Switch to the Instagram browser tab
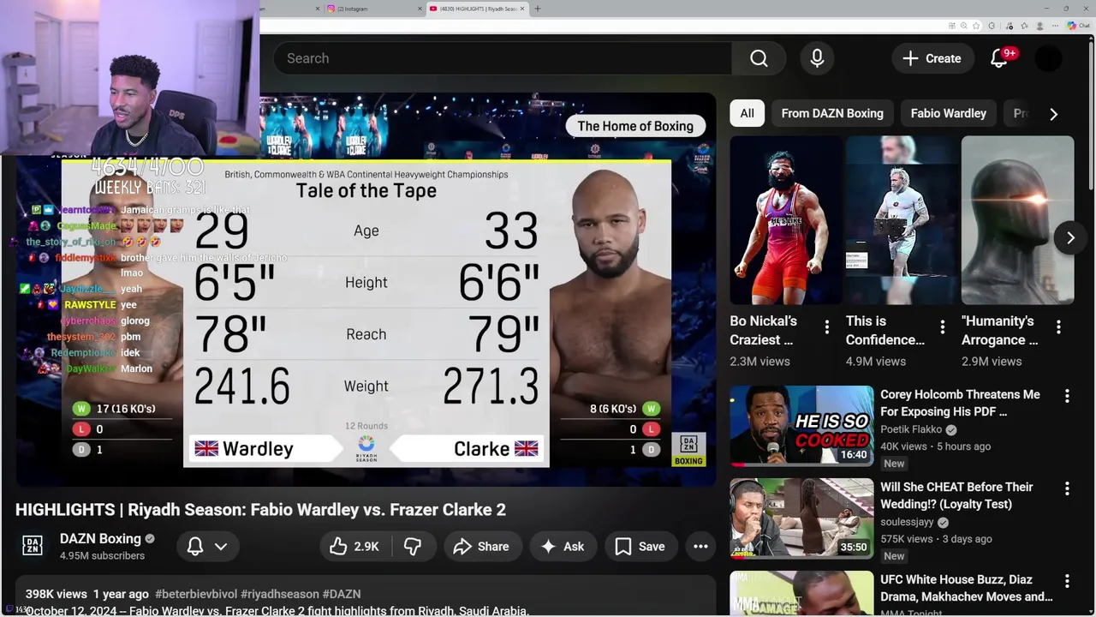Image resolution: width=1096 pixels, height=617 pixels. tap(372, 9)
